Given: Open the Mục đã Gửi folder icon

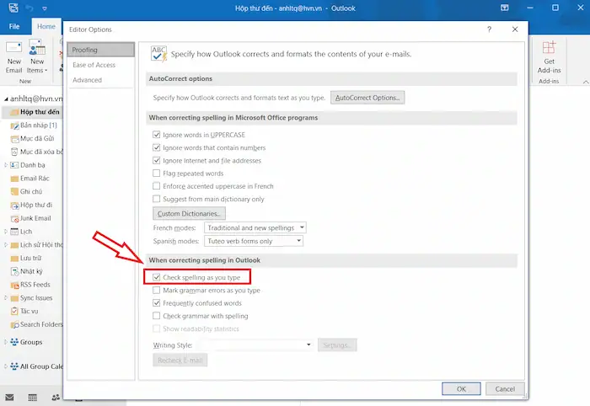Looking at the screenshot, I should (x=14, y=139).
